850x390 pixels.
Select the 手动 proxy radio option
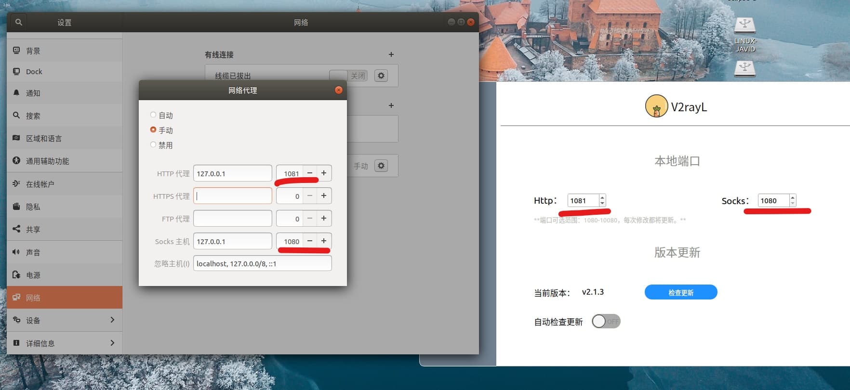click(153, 130)
